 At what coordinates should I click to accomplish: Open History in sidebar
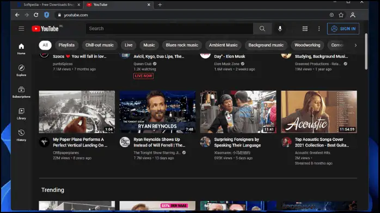click(21, 135)
